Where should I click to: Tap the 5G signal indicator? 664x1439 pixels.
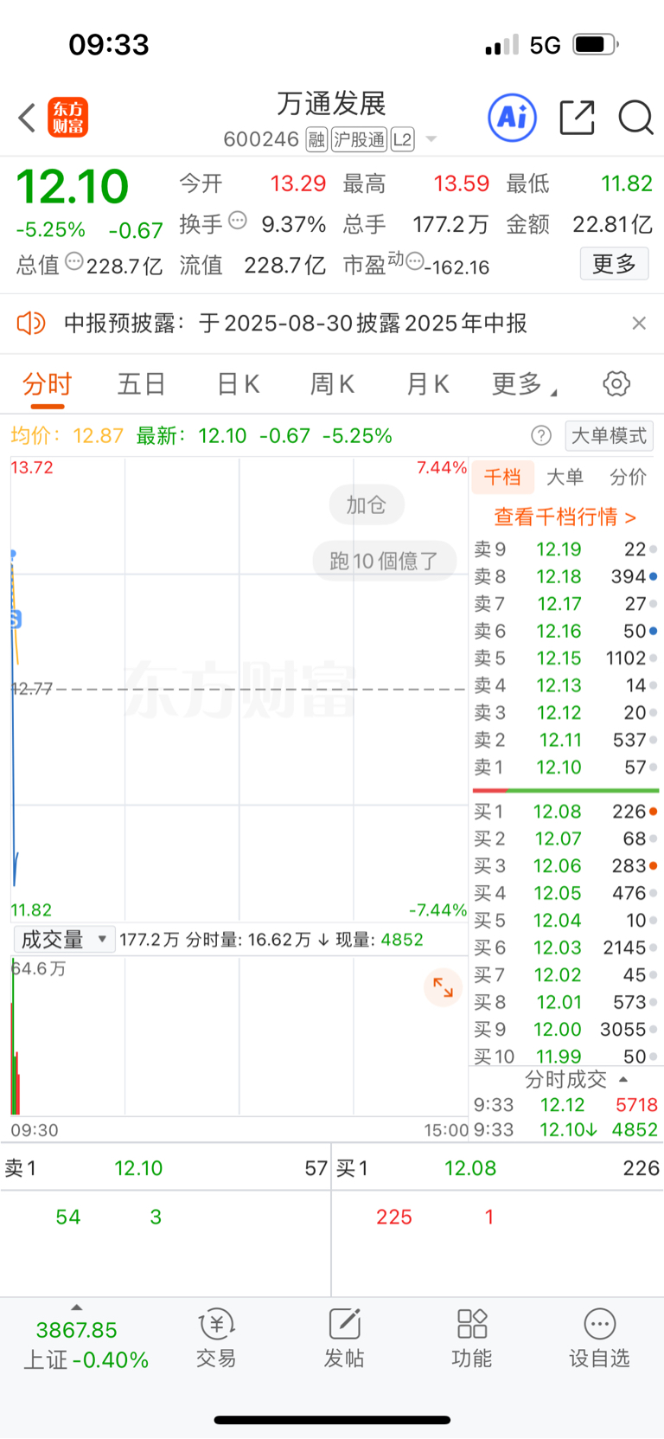545,45
